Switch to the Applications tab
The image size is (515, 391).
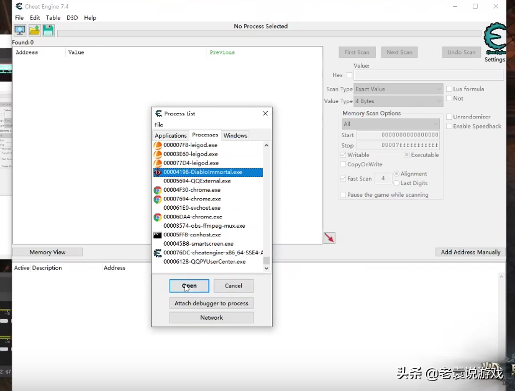(171, 135)
